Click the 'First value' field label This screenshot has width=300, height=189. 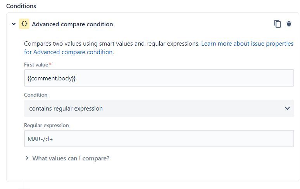point(36,65)
